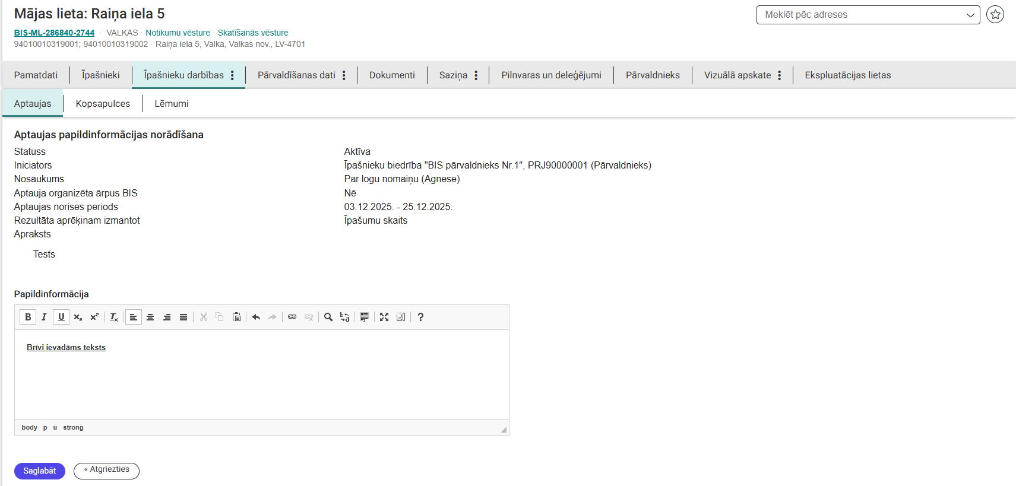Viewport: 1016px width, 486px height.
Task: Toggle underline formatting in the editor
Action: point(61,317)
